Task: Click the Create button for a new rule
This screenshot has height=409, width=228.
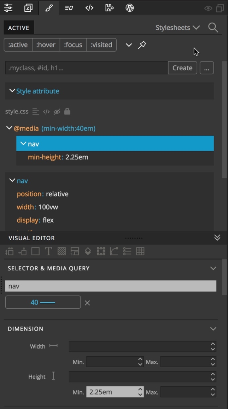Action: (182, 68)
